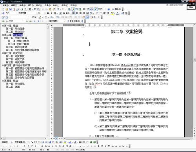The image size is (196, 152).
Task: Toggle Italic formatting button
Action: point(51,13)
